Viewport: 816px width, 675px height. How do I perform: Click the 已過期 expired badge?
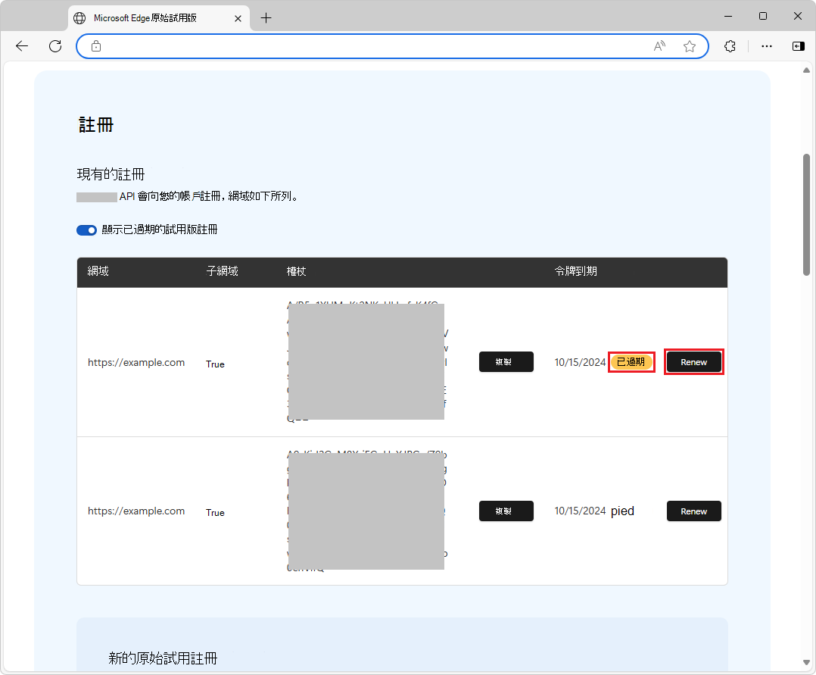[631, 362]
